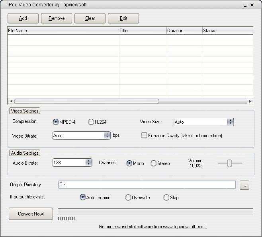Start conversion with Convert Now!
This screenshot has width=262, height=237.
[x=31, y=214]
